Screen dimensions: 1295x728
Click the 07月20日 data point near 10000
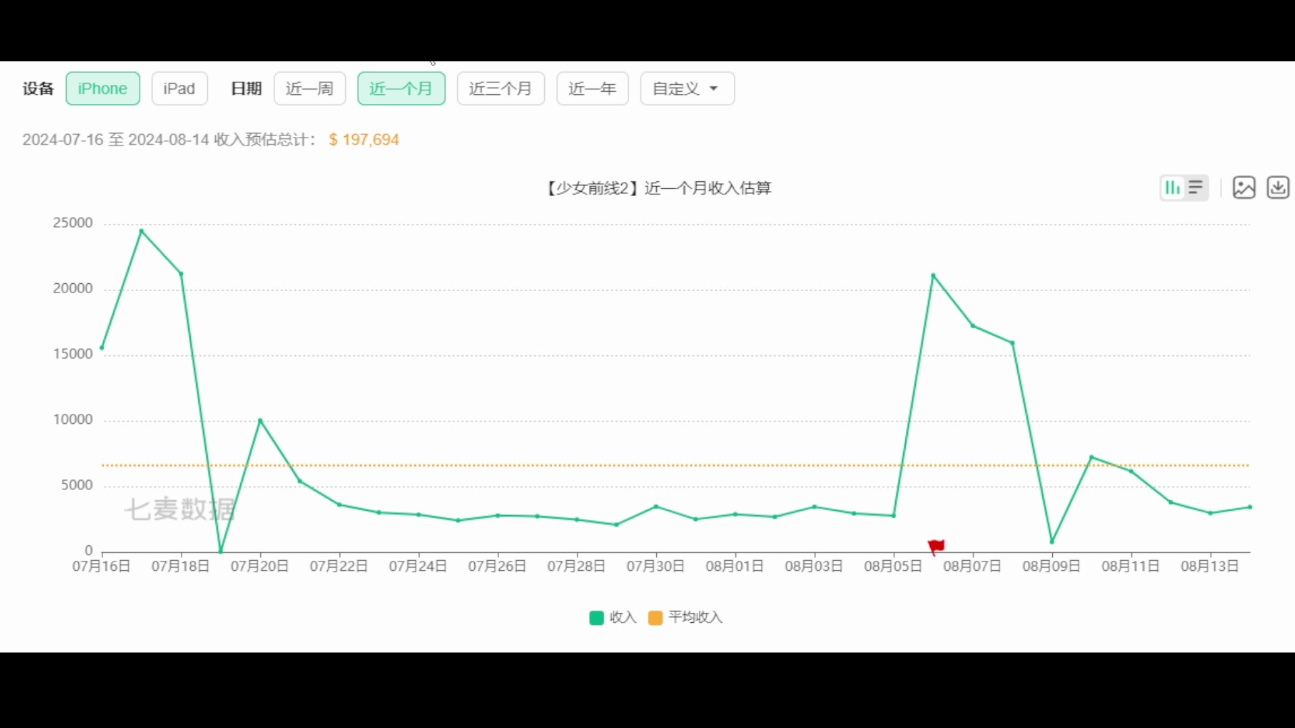coord(260,421)
